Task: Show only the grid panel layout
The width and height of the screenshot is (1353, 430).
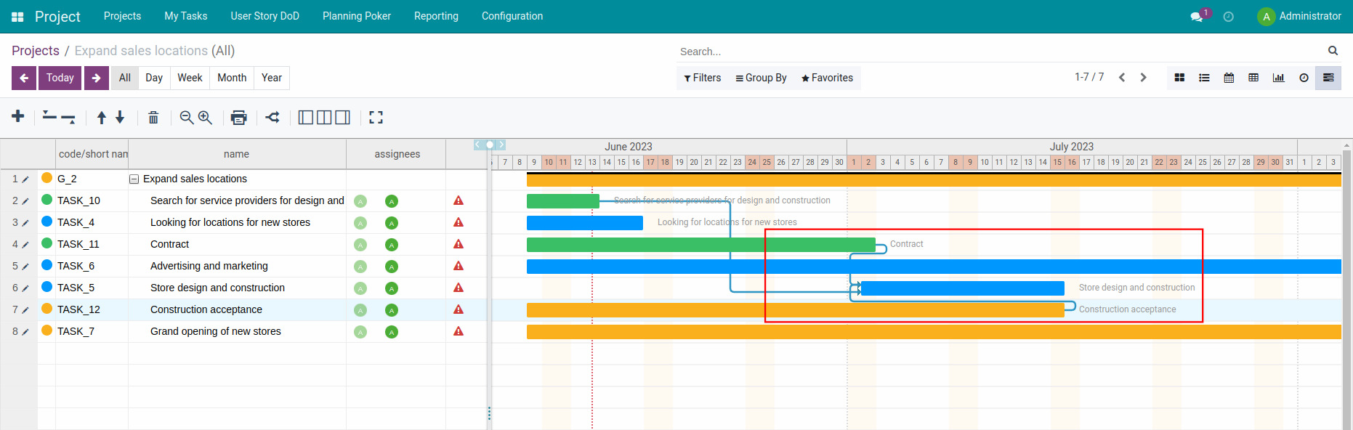Action: click(x=306, y=117)
